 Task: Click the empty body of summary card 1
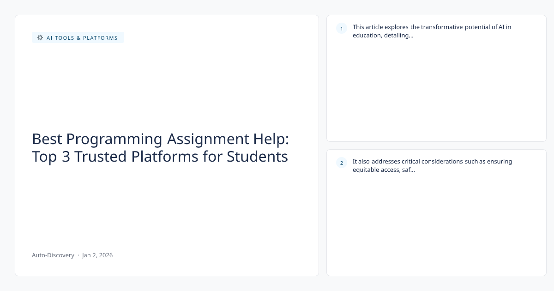pyautogui.click(x=436, y=92)
